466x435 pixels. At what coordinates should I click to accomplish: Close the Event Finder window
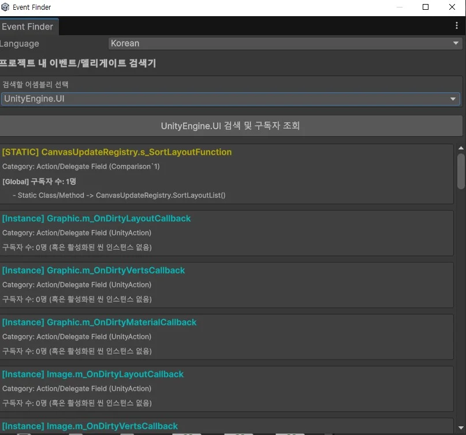pyautogui.click(x=452, y=7)
